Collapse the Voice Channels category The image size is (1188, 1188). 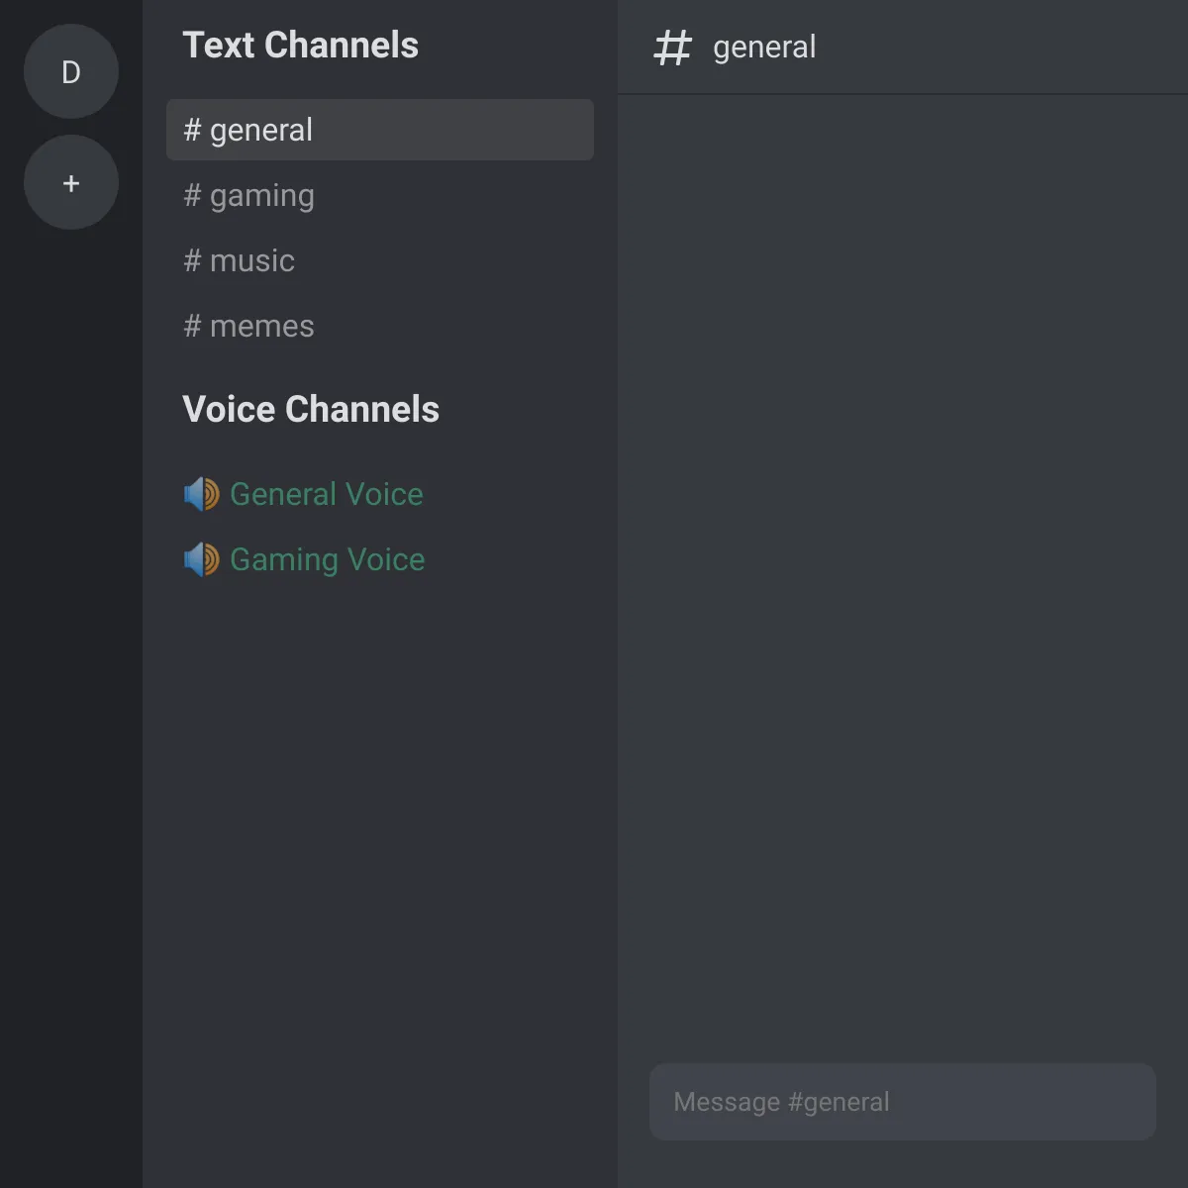click(x=311, y=410)
